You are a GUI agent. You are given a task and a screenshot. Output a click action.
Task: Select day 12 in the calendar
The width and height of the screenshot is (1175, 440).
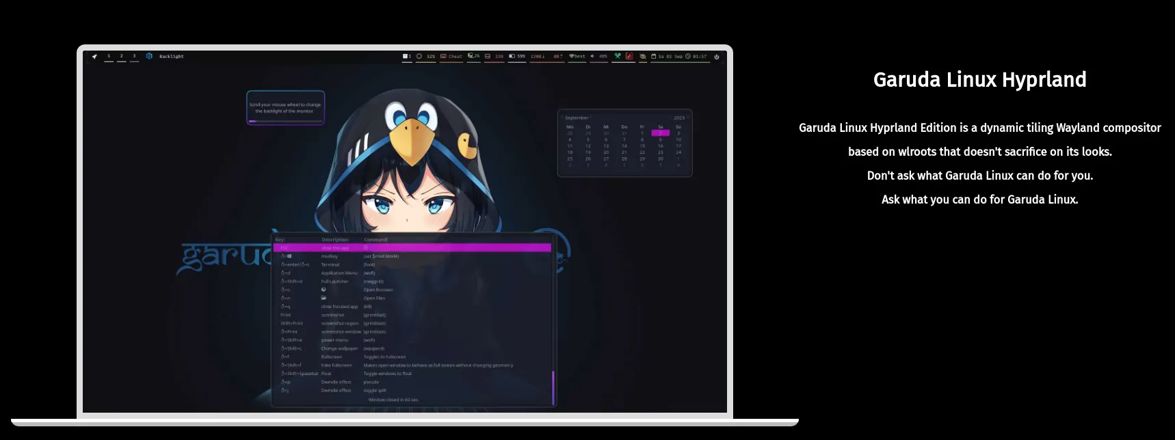(588, 146)
